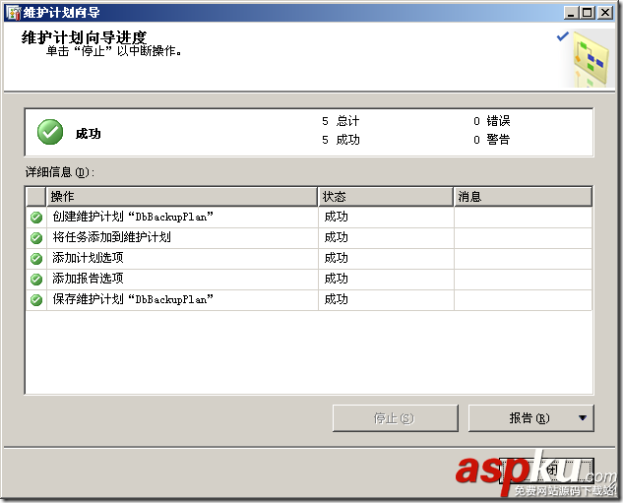Maximize the 维护计划向导 window
623x503 pixels.
pos(588,13)
